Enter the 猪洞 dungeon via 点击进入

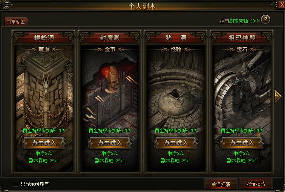tap(176, 143)
